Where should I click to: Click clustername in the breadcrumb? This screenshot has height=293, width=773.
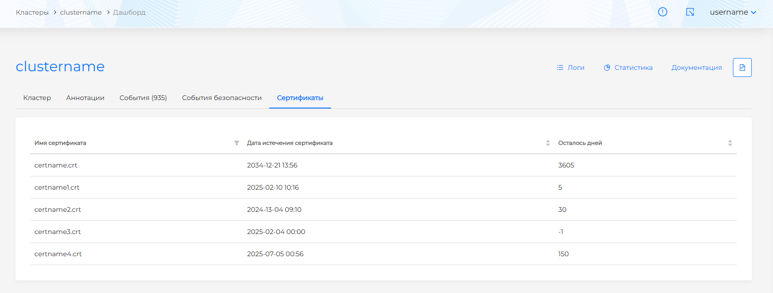81,12
